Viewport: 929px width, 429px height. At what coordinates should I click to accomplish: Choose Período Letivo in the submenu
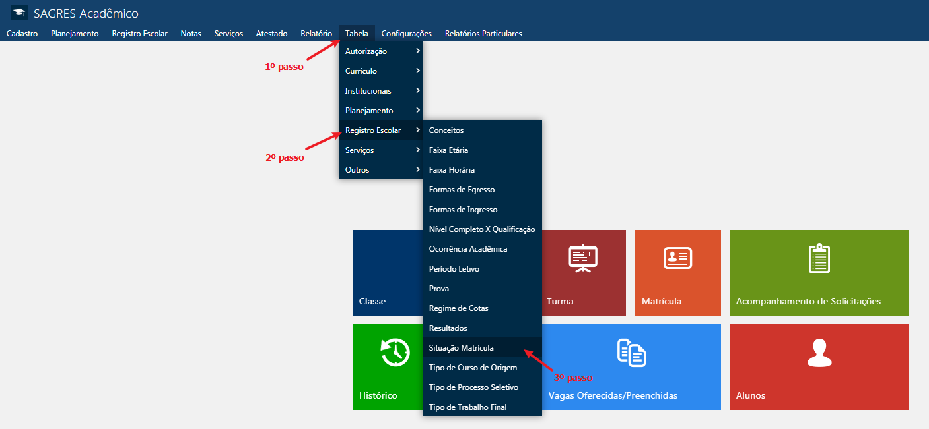click(x=454, y=269)
